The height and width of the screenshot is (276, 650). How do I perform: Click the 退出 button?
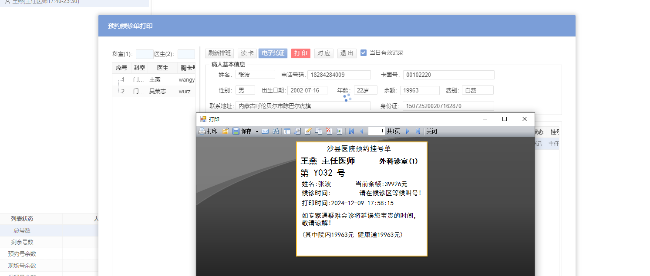(x=347, y=53)
